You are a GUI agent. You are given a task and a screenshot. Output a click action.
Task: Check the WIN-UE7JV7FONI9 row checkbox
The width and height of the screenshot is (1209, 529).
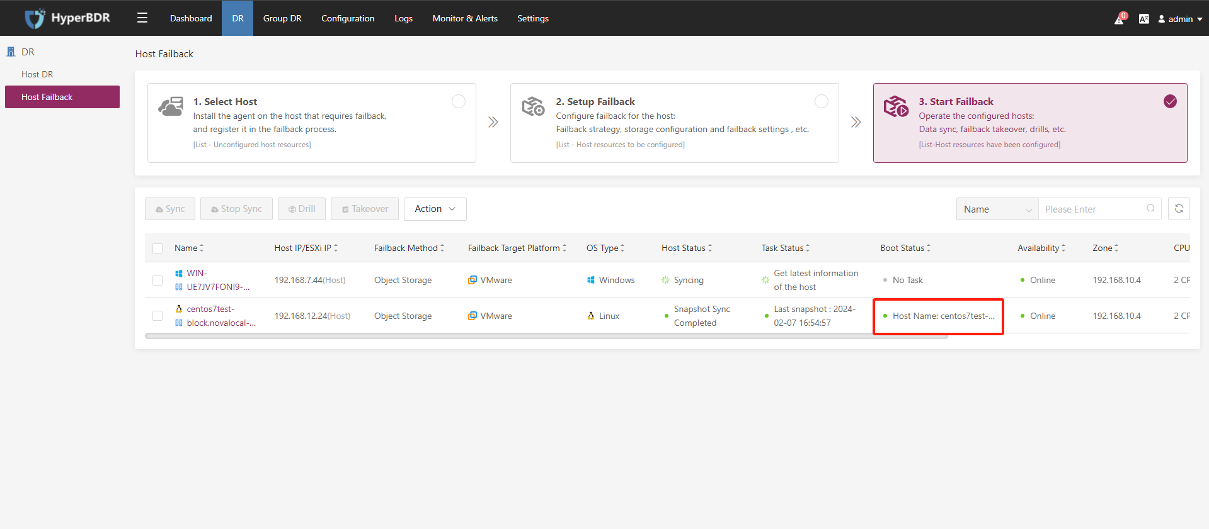coord(158,281)
